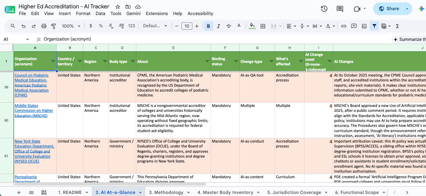Apply Strikethrough formatting
Viewport: 426px width, 196px height.
[x=229, y=26]
